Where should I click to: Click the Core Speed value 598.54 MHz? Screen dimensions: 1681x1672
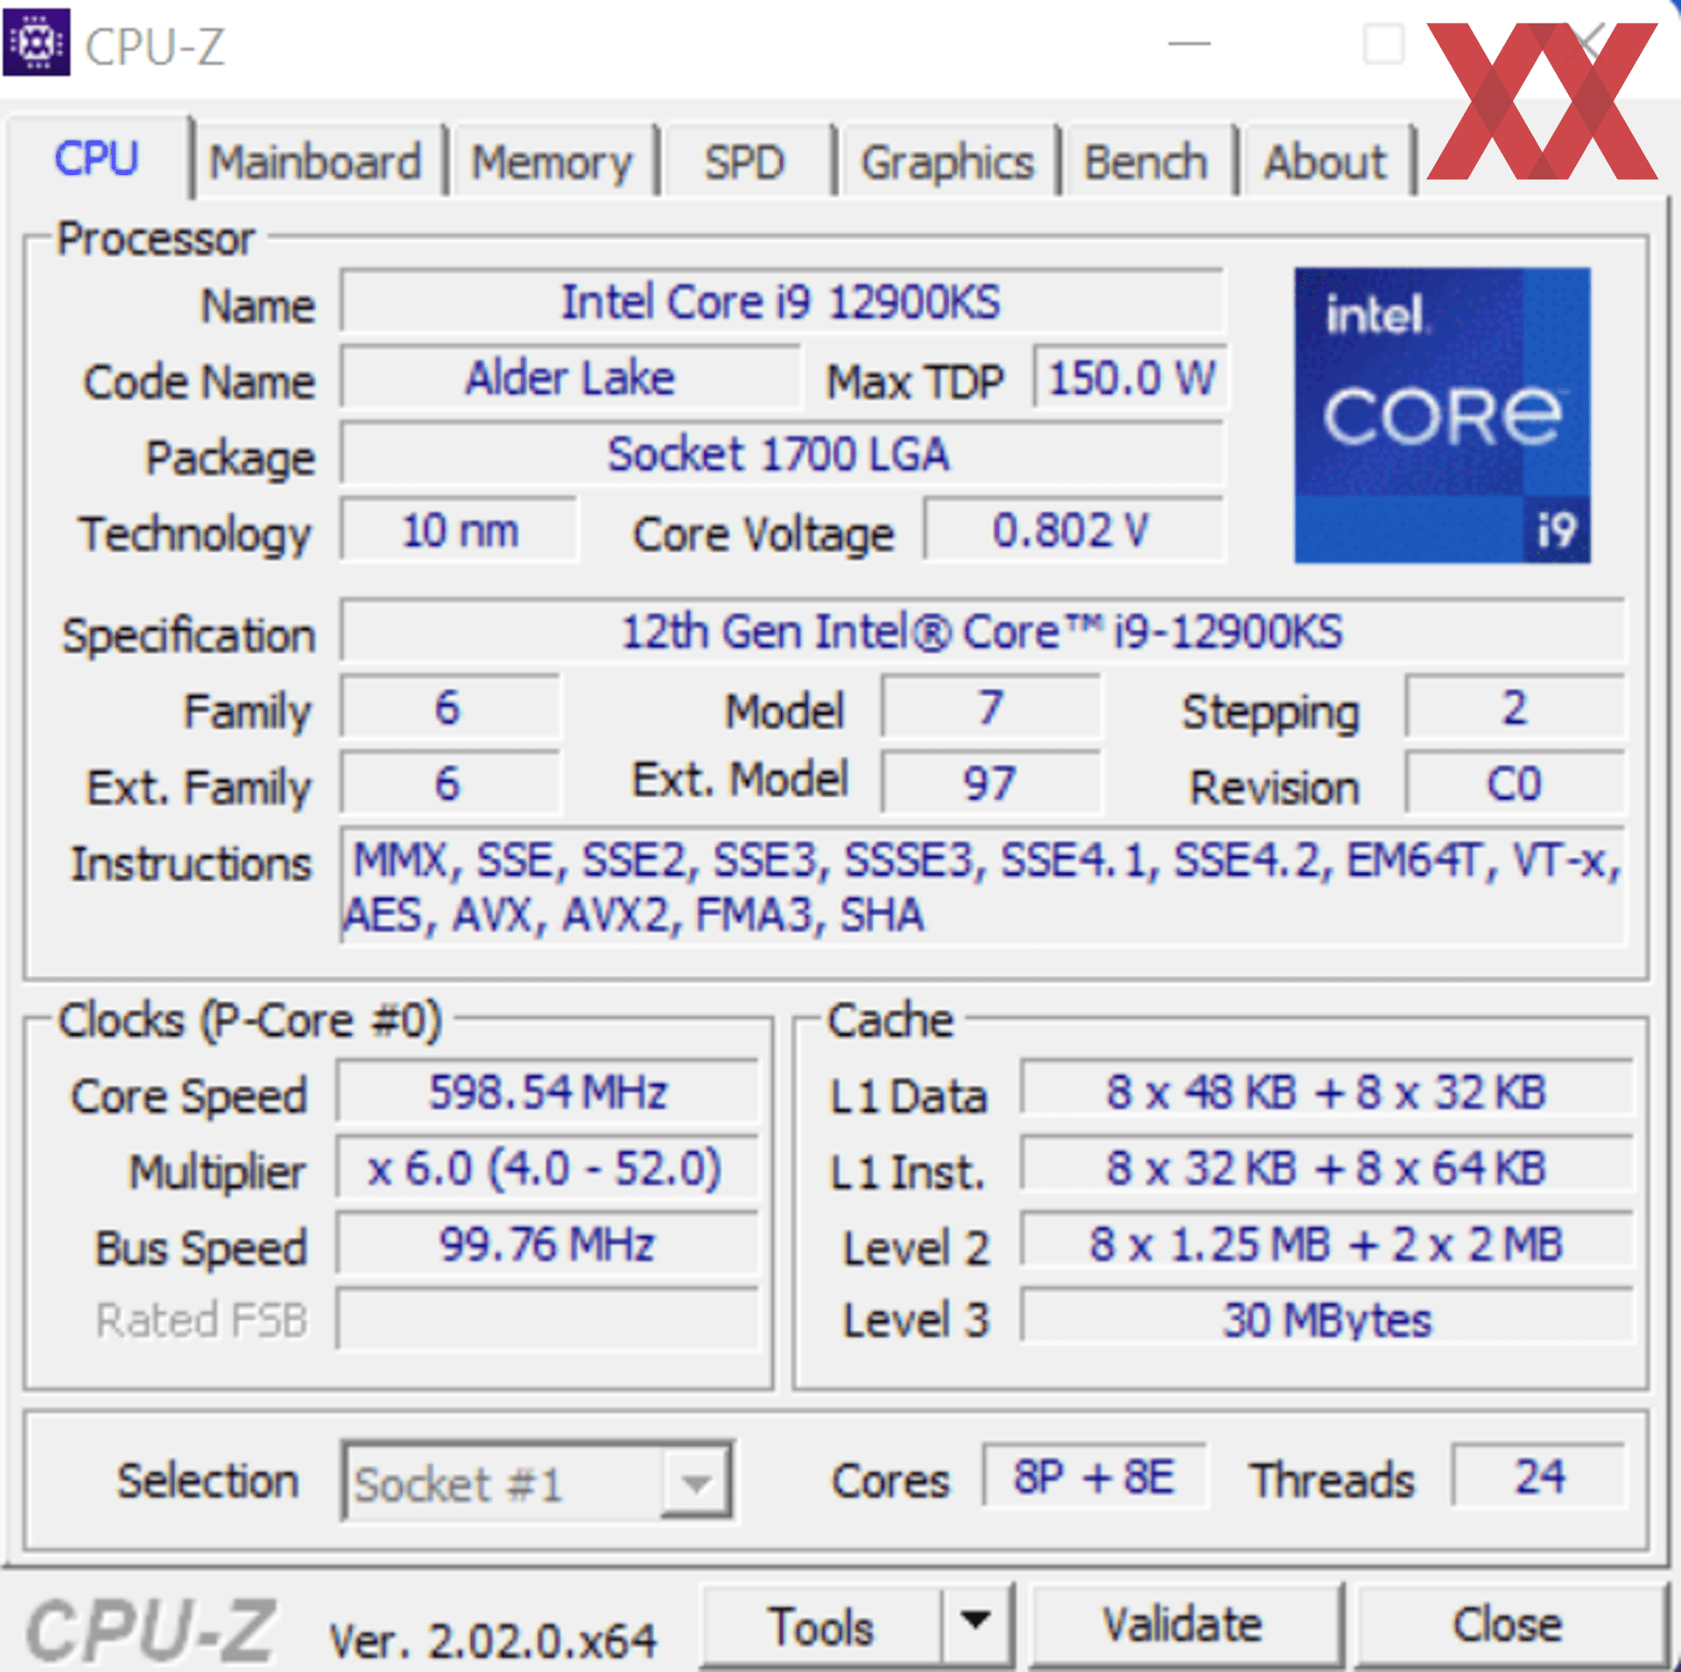pyautogui.click(x=548, y=1092)
